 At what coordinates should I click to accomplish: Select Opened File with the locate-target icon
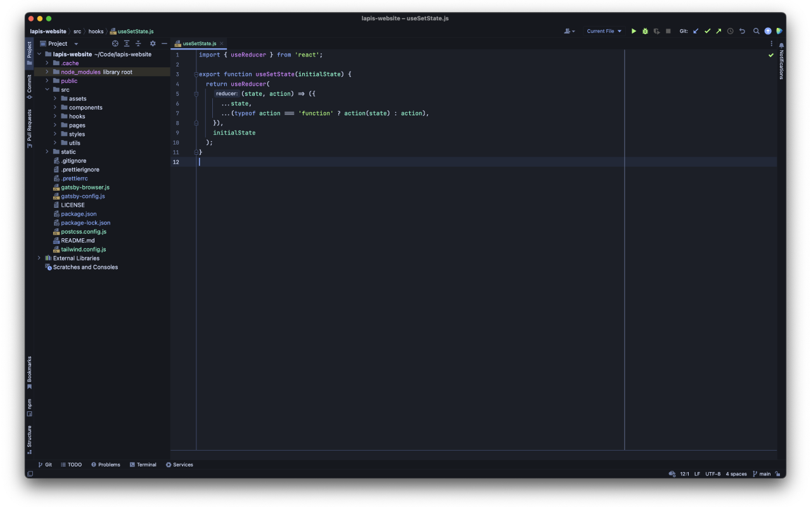coord(115,43)
